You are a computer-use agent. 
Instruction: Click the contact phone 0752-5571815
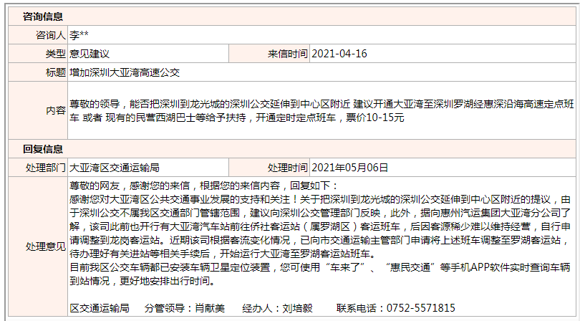(420, 308)
